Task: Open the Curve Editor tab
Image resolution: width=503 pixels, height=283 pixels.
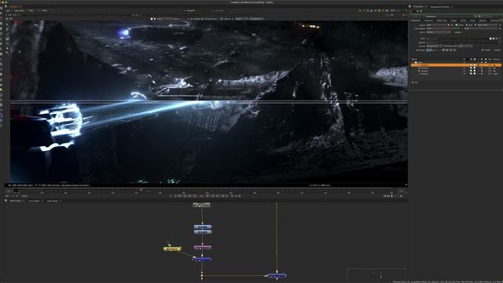Action: click(x=34, y=201)
